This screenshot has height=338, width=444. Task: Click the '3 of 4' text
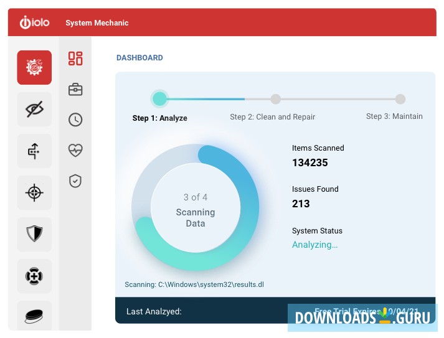pos(196,197)
